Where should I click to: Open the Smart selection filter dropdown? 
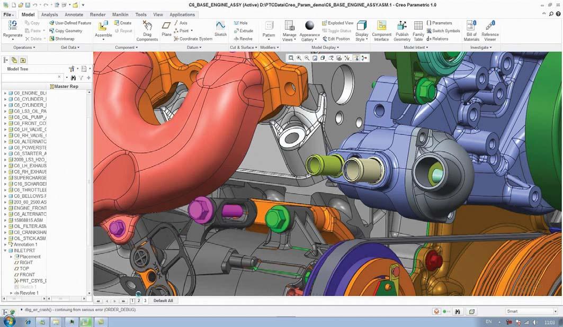[x=531, y=311]
